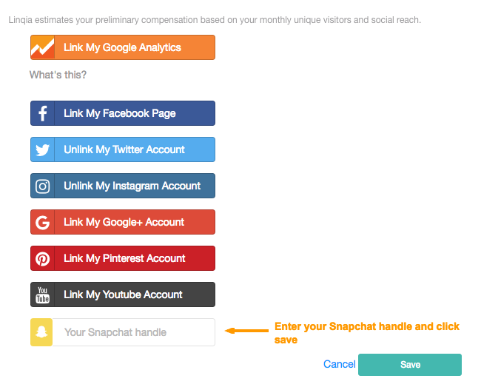Select Link My Google Analytics button
481x387 pixels.
123,47
